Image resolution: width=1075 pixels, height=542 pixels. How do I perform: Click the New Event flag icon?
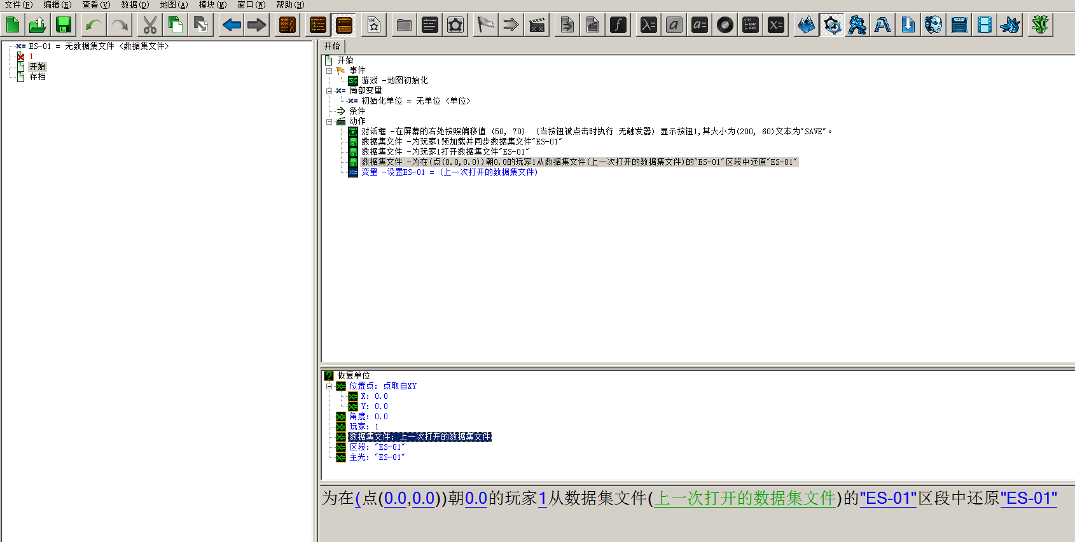486,25
